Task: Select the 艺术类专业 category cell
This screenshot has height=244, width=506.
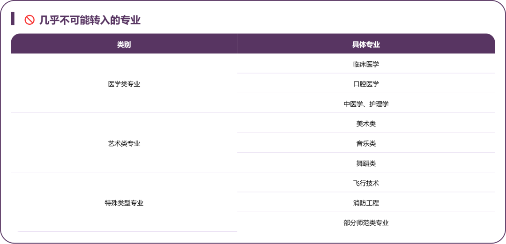Action: click(124, 144)
